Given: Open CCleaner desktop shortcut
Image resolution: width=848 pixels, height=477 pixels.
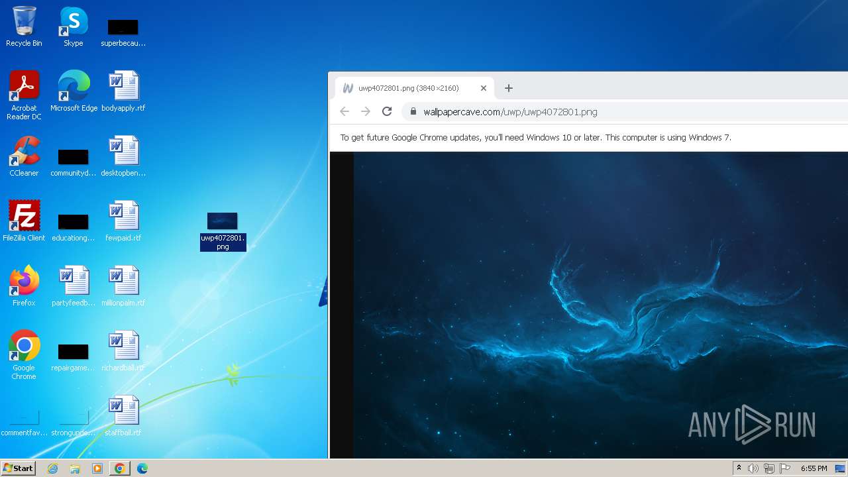Looking at the screenshot, I should 24,156.
